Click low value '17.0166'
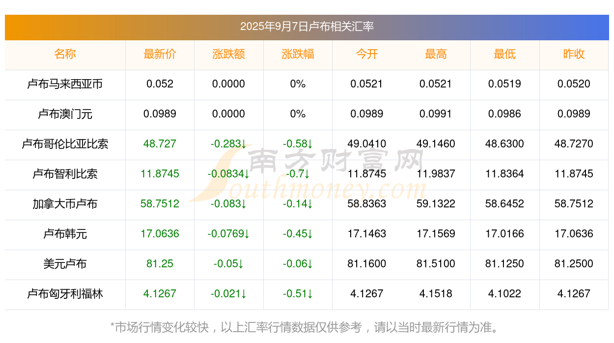Image resolution: width=614 pixels, height=343 pixels. click(505, 234)
